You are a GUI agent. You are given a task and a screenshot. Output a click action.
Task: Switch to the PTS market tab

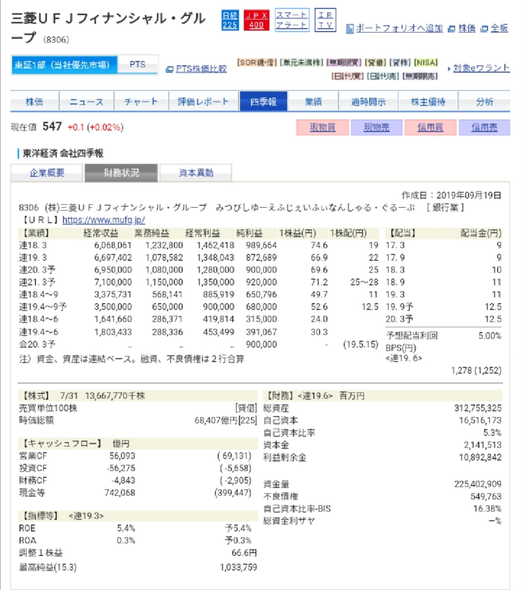[x=137, y=65]
